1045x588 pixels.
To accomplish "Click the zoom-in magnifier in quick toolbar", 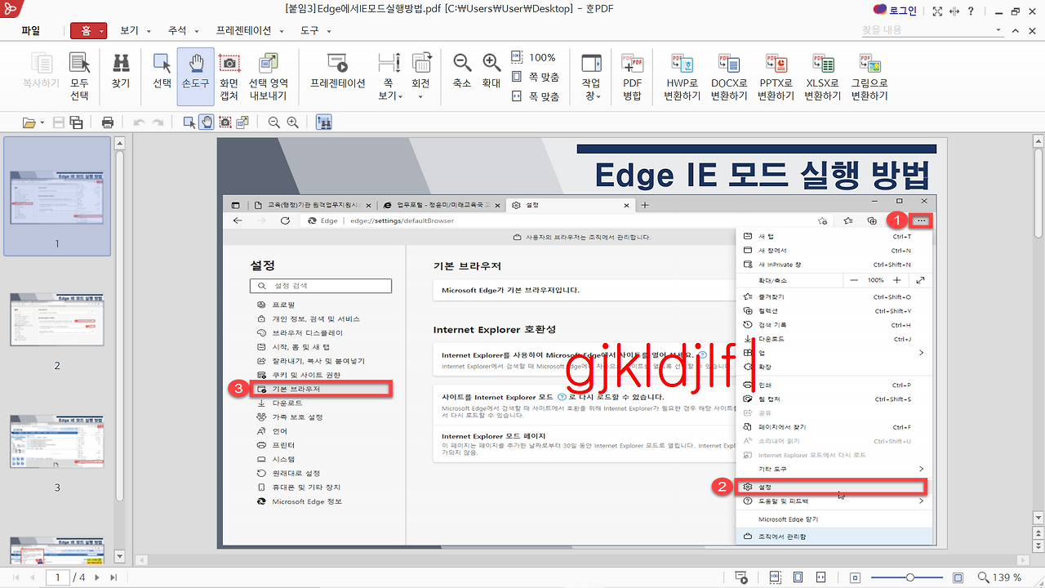I will (292, 122).
